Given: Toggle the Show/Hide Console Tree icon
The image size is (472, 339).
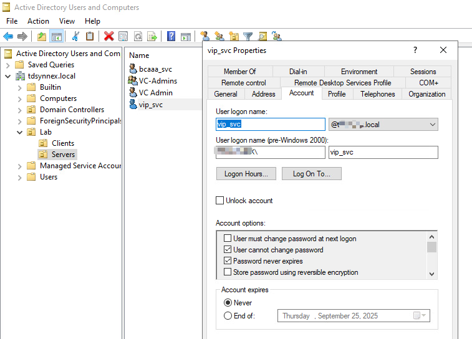Looking at the screenshot, I should (57, 36).
